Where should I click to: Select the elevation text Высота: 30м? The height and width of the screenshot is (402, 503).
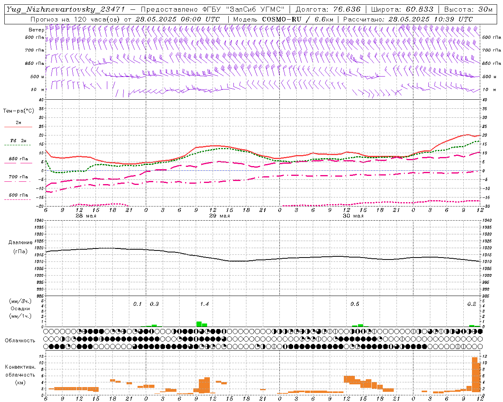[x=468, y=9]
